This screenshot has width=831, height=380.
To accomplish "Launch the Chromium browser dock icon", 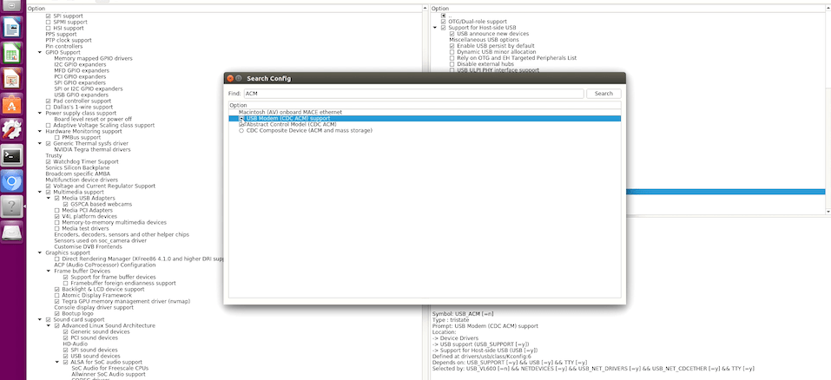I will tap(12, 181).
